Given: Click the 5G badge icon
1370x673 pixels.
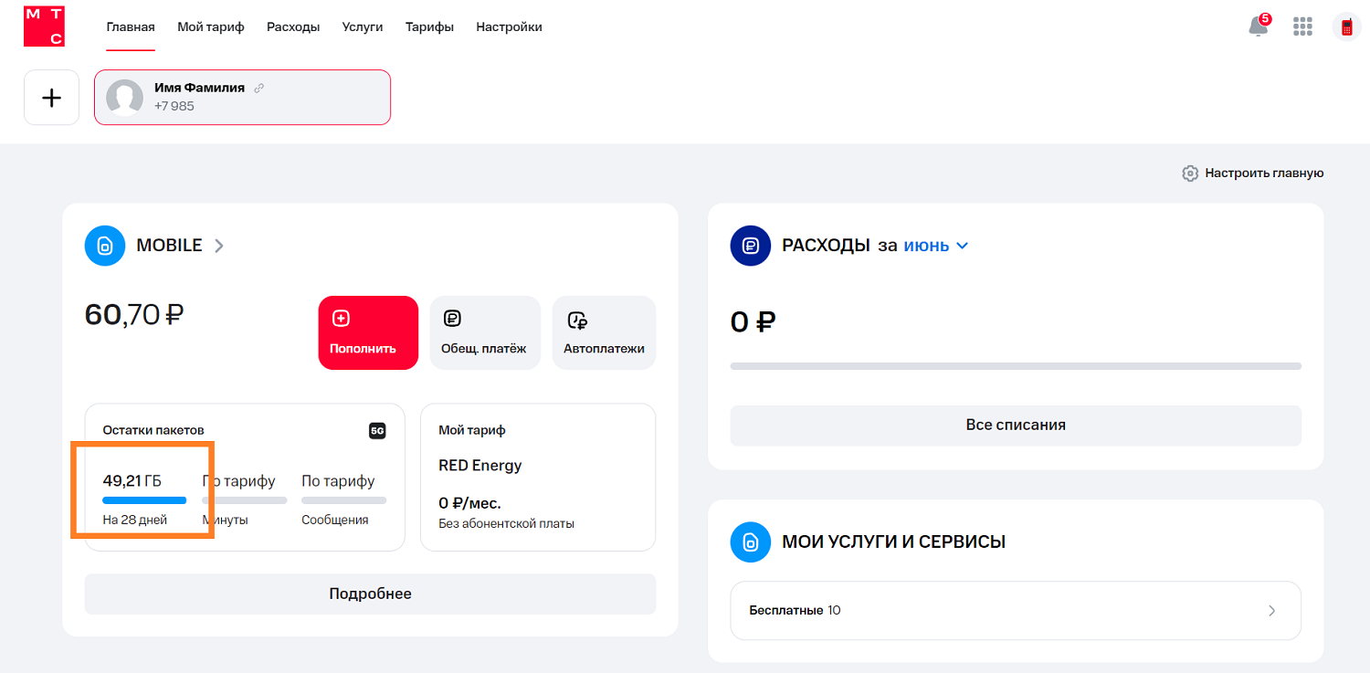Looking at the screenshot, I should (377, 430).
